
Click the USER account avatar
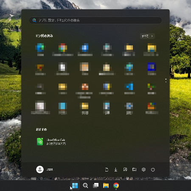tap(40, 169)
